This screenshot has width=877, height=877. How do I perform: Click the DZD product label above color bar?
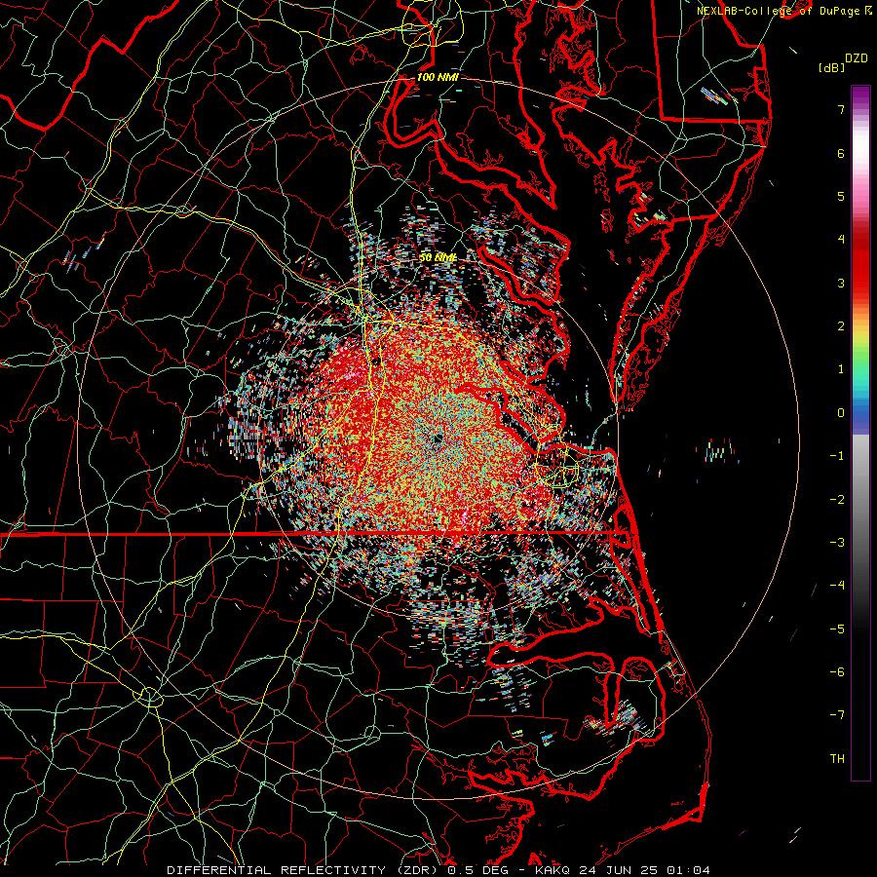(856, 58)
